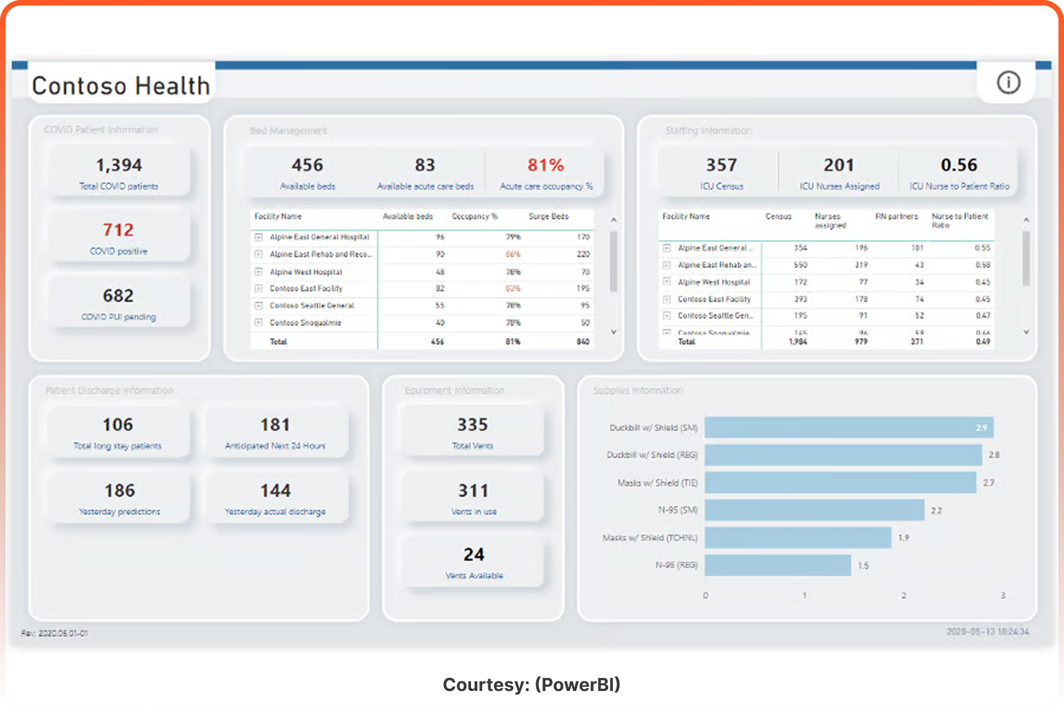Expand the Alpine East General Hospital bed row
Screen dimensions: 1064x709
(x=258, y=237)
